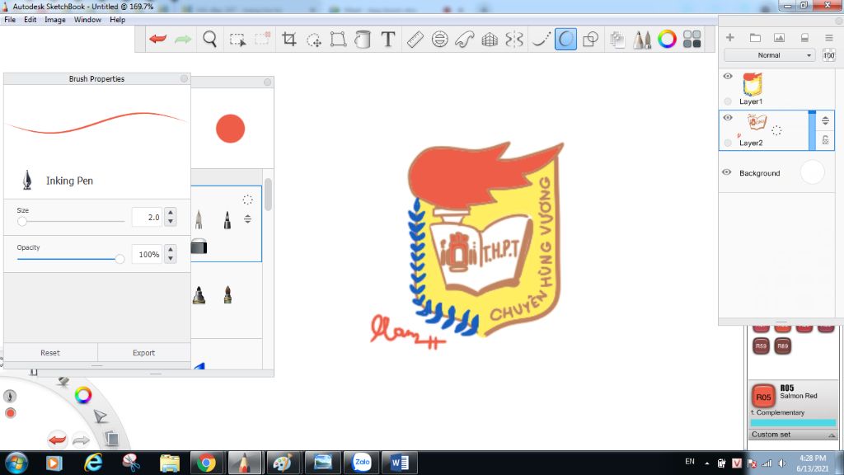Enable the Ellipse guide tool
Screen dimensions: 844x475
[x=440, y=39]
